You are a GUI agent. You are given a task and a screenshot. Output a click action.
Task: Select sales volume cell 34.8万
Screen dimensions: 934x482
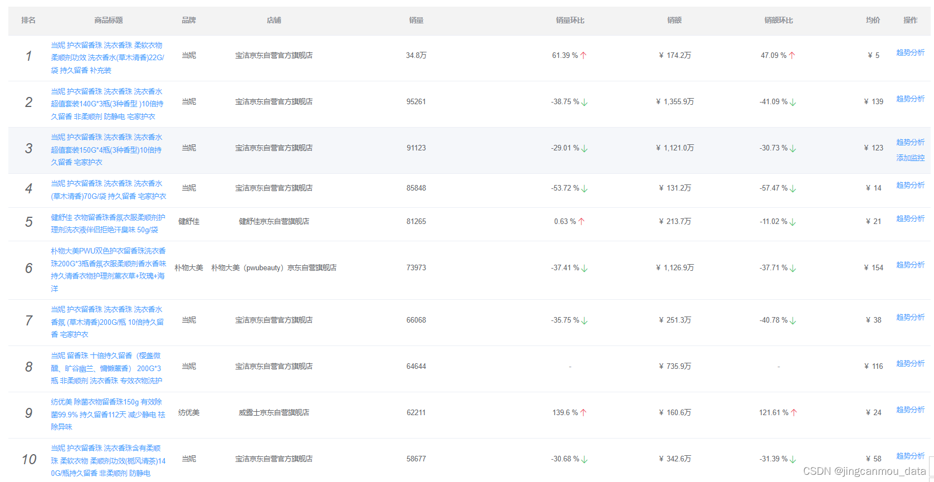pyautogui.click(x=416, y=55)
